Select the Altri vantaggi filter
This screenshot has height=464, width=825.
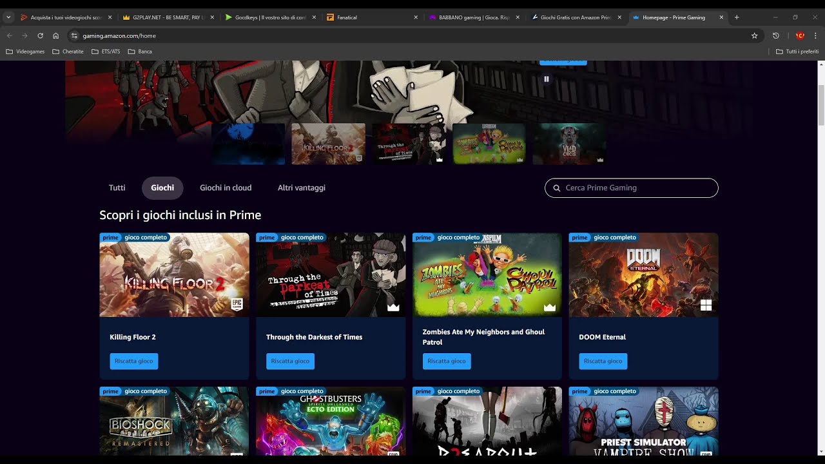tap(302, 188)
